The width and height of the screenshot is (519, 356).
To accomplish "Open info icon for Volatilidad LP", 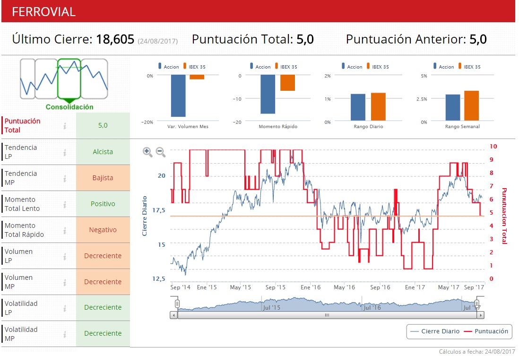I will pyautogui.click(x=65, y=308).
